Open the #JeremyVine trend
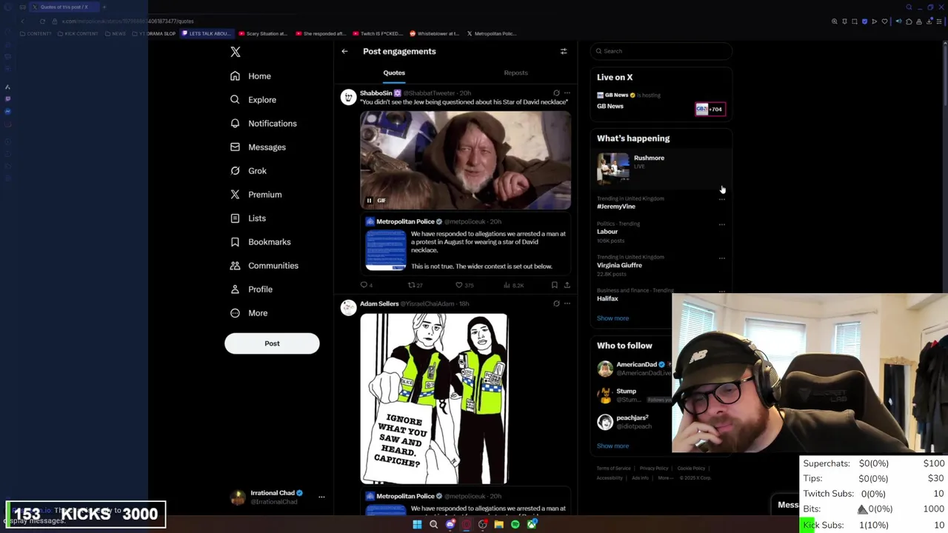Image resolution: width=948 pixels, height=533 pixels. click(x=616, y=207)
